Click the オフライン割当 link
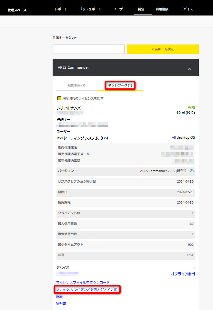Screen dimensions: 213x310 click(183, 274)
